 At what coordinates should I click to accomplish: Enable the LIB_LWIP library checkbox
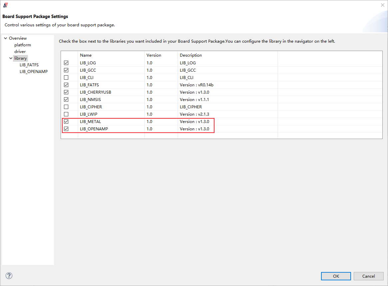pyautogui.click(x=66, y=114)
